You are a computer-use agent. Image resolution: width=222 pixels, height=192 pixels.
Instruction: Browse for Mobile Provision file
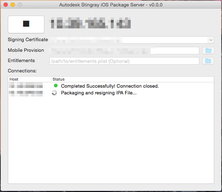[208, 50]
